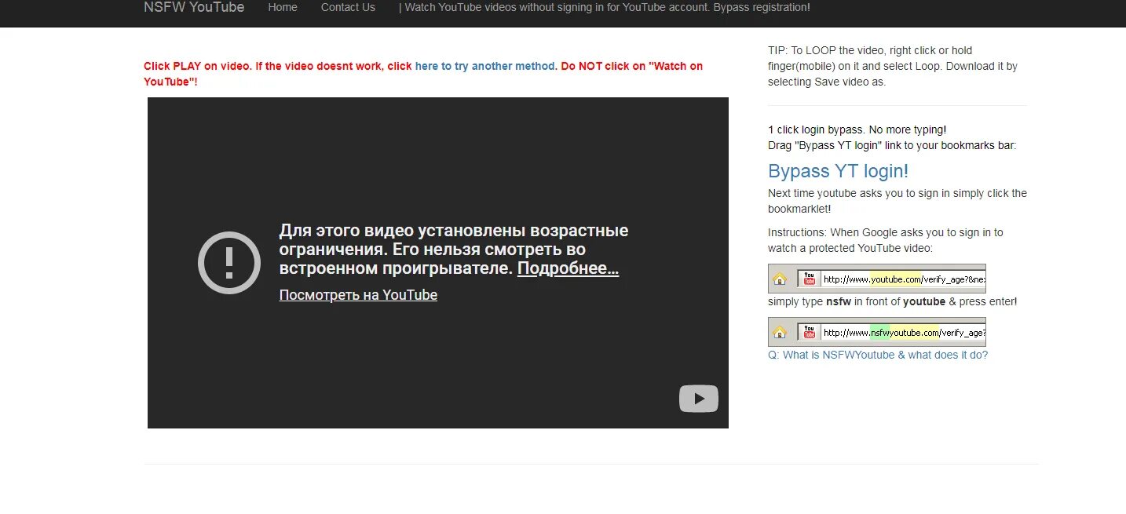Click the exclamation warning icon in video
The height and width of the screenshot is (514, 1126).
228,262
